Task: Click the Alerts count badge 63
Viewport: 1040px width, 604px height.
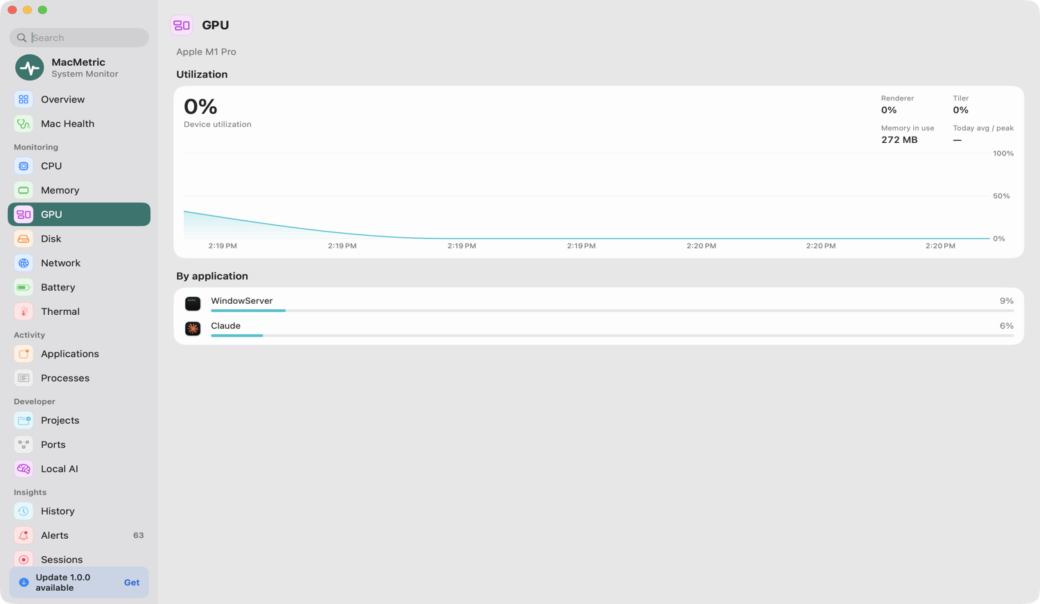Action: [139, 535]
